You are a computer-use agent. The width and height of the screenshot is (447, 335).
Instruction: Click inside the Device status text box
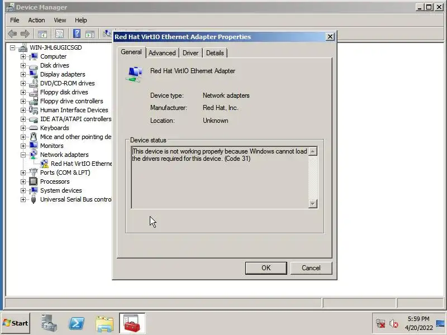tap(220, 178)
